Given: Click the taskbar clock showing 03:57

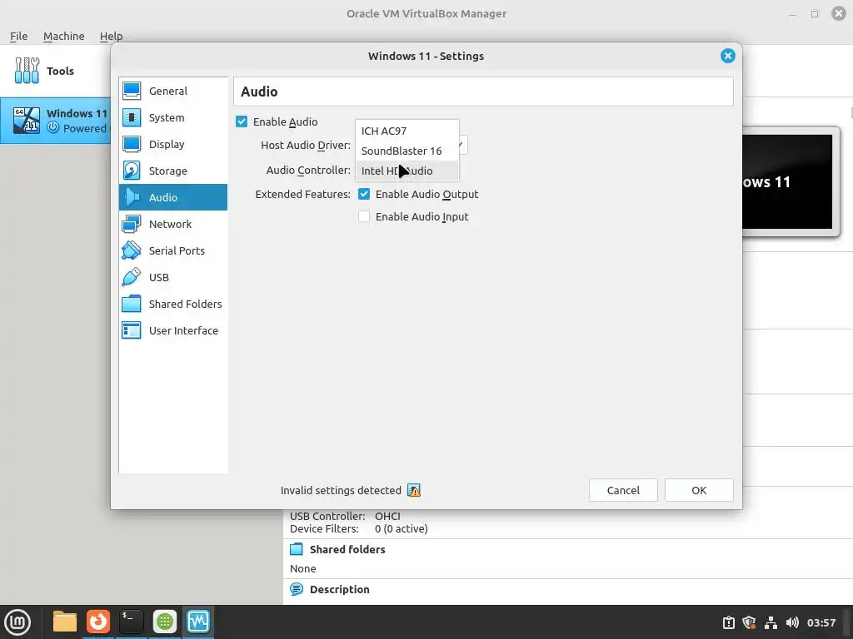Looking at the screenshot, I should (x=821, y=622).
